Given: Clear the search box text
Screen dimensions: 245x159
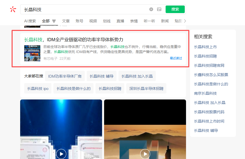Looking at the screenshot, I should click(x=151, y=9).
